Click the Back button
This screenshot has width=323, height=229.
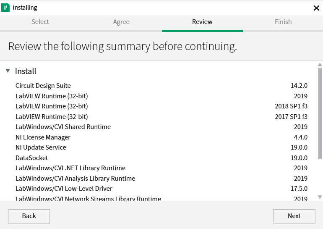(29, 216)
